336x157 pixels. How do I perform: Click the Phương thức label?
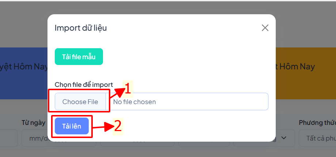click(x=317, y=123)
